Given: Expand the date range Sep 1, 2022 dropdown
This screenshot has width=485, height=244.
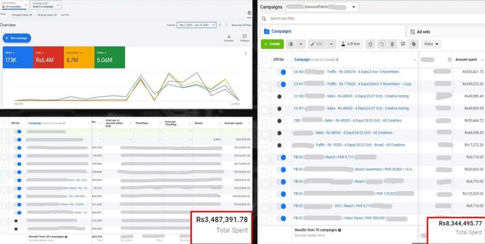Looking at the screenshot, I should [197, 25].
